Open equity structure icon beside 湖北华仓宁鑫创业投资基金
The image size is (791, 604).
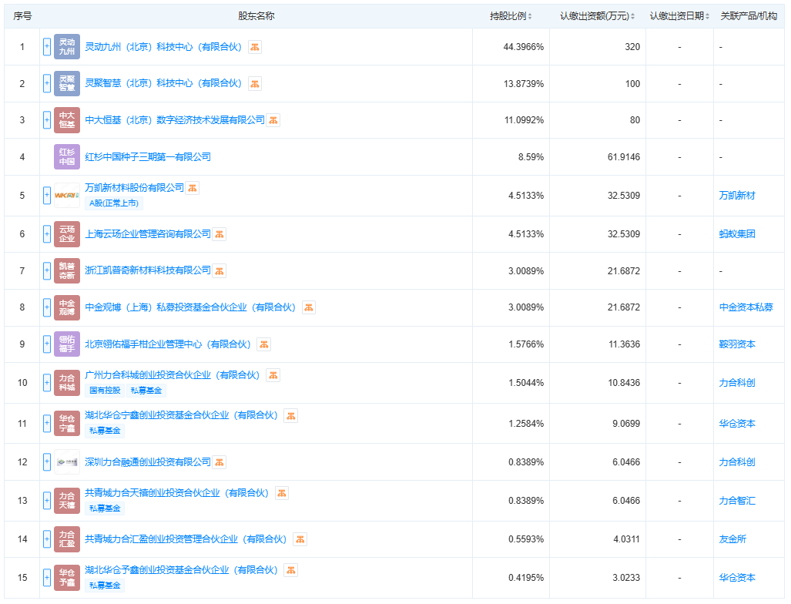pyautogui.click(x=290, y=416)
